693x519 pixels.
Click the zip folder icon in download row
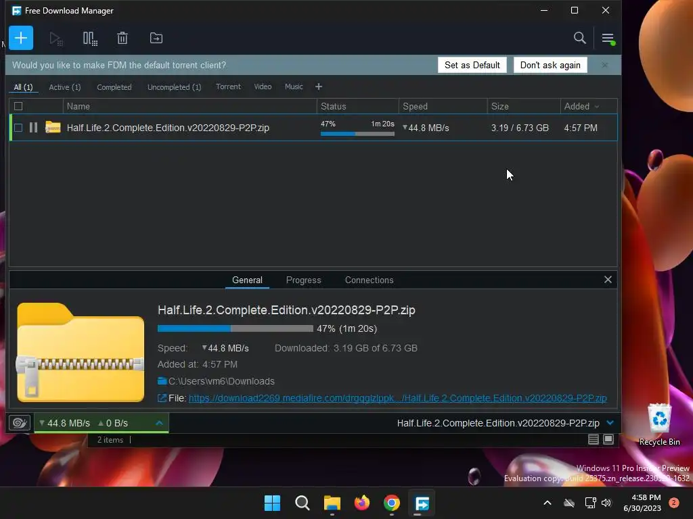point(53,127)
